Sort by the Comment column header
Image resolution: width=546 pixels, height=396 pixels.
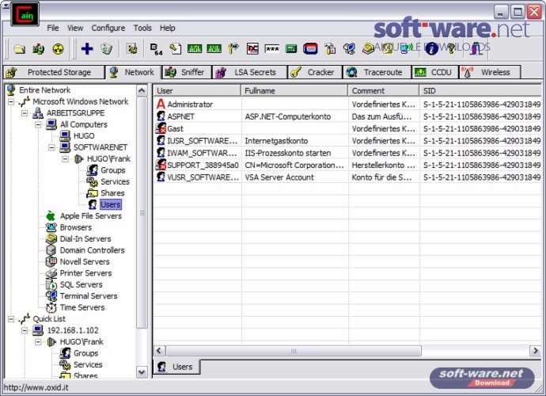tap(384, 90)
